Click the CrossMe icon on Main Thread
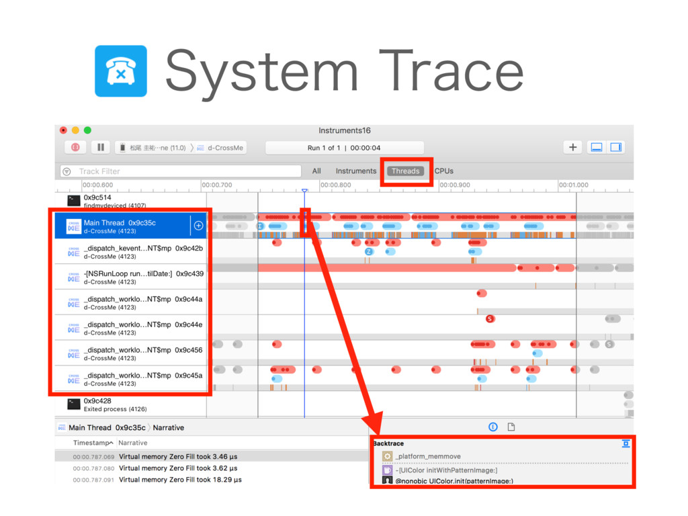This screenshot has height=516, width=688. (73, 226)
